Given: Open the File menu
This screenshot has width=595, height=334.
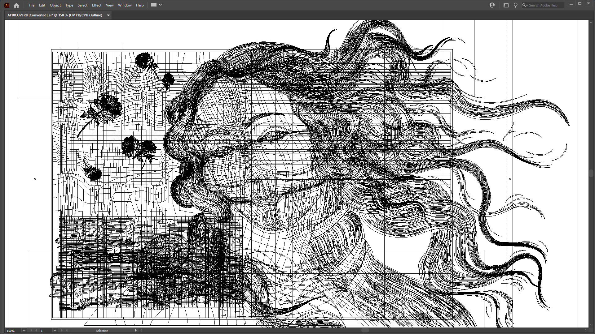Looking at the screenshot, I should 32,5.
